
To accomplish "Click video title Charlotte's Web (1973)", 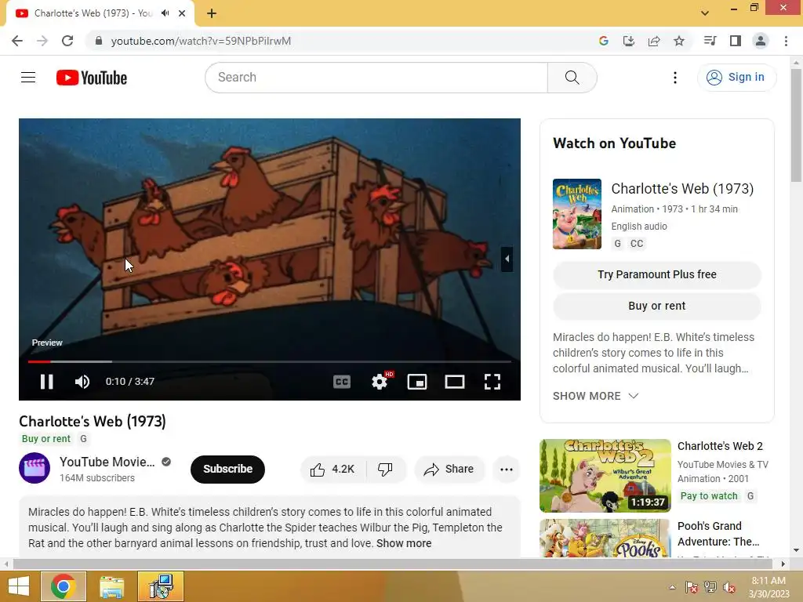I will [x=93, y=421].
